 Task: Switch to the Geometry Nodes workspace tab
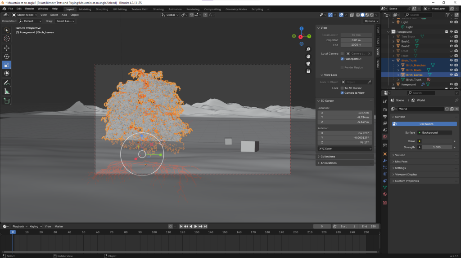(236, 9)
